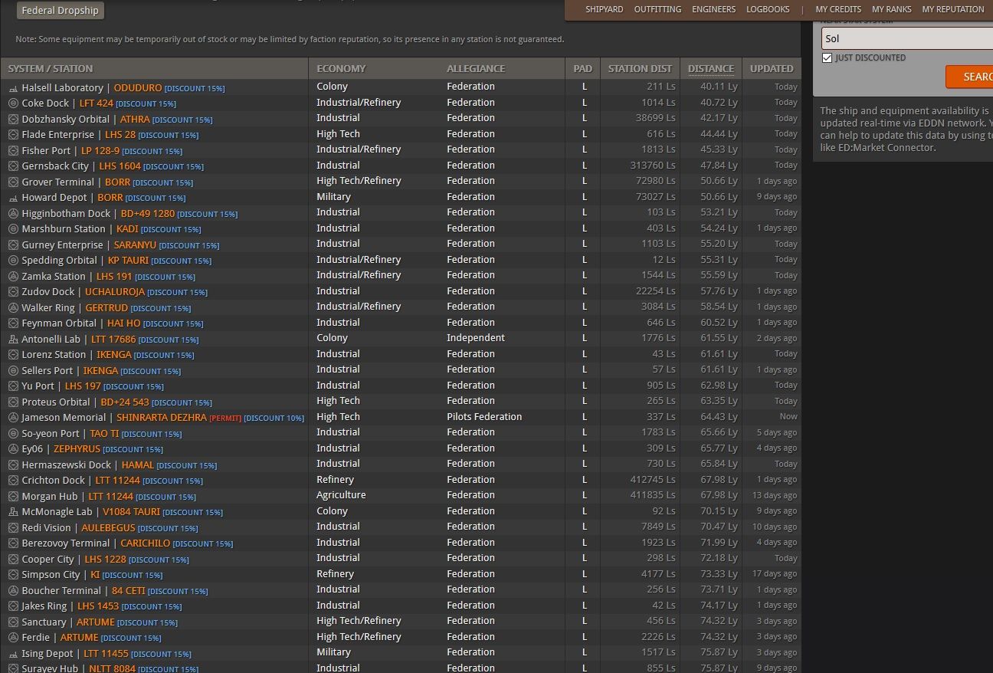
Task: Click the settlement icon beside Antonelli Lab
Action: (13, 340)
